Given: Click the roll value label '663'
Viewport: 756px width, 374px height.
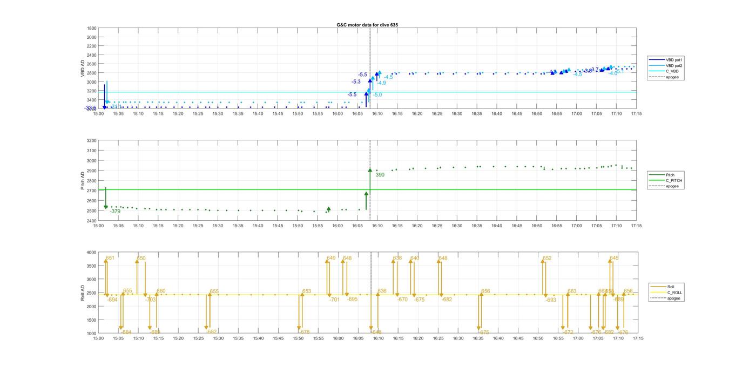Looking at the screenshot, I should [x=572, y=291].
